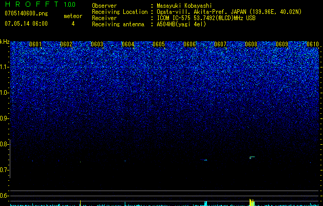Click the Receiver label
The width and height of the screenshot is (323, 206).
pyautogui.click(x=104, y=18)
